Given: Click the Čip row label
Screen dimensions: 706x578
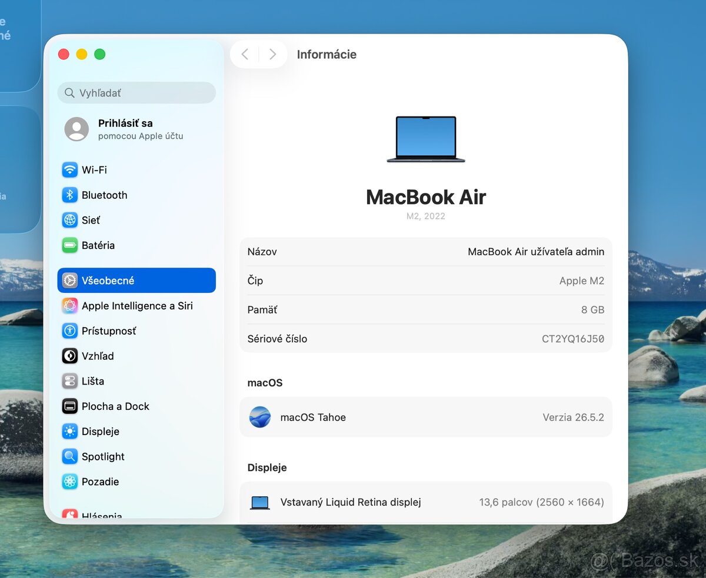Looking at the screenshot, I should (x=255, y=280).
